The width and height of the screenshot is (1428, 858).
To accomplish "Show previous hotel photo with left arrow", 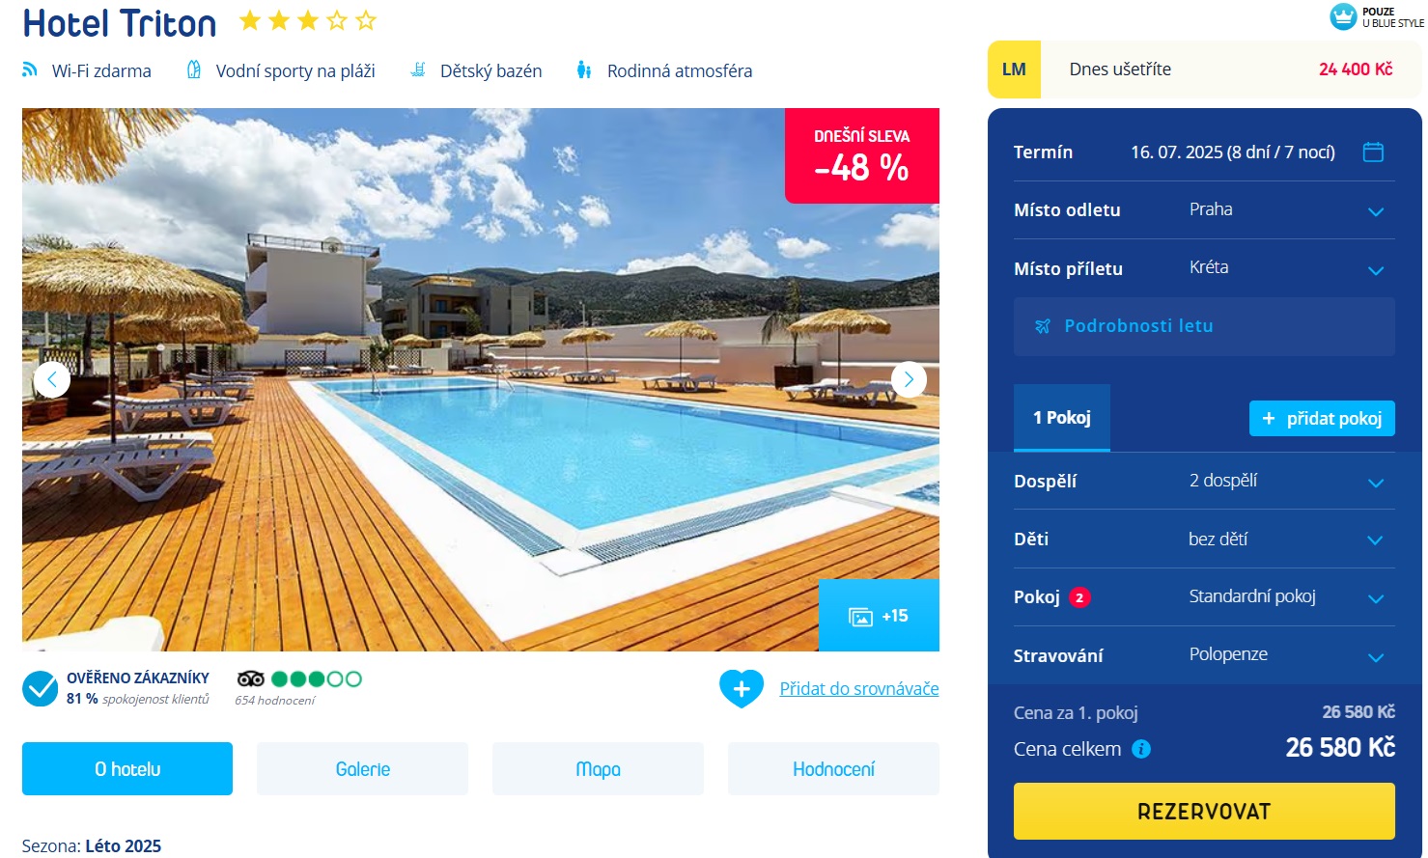I will pos(52,379).
